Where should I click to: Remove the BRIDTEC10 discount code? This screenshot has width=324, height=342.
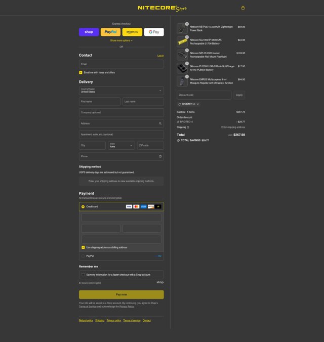198,104
